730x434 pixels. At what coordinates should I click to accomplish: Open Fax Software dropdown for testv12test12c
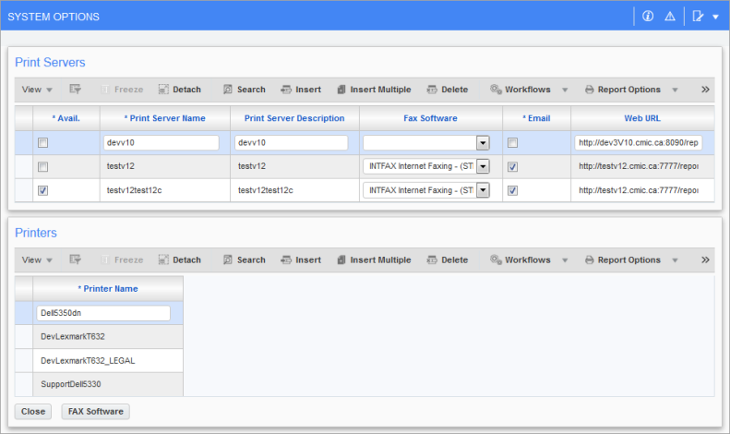(x=483, y=190)
